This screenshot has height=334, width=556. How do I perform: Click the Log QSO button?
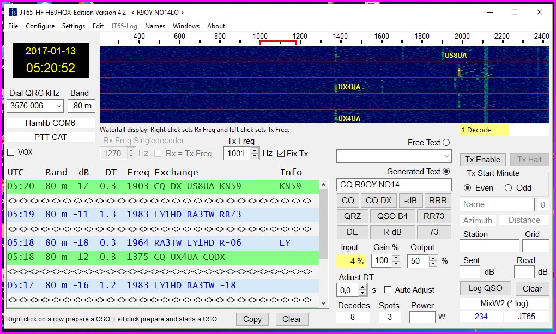point(485,289)
